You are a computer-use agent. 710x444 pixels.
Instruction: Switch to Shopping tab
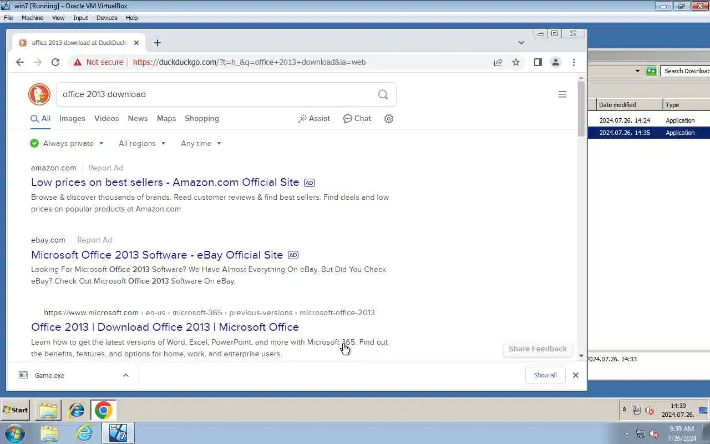point(202,119)
